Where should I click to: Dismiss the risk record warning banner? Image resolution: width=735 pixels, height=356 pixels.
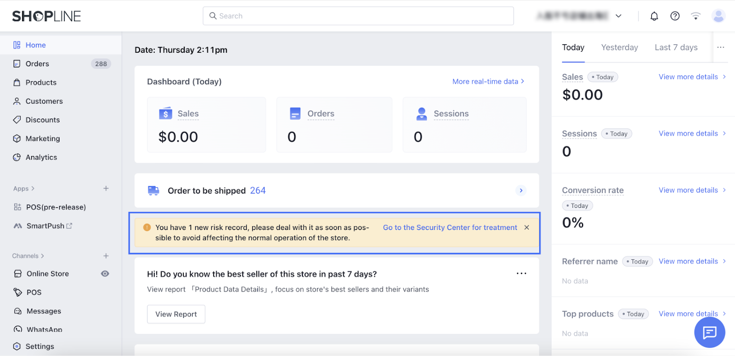coord(527,228)
